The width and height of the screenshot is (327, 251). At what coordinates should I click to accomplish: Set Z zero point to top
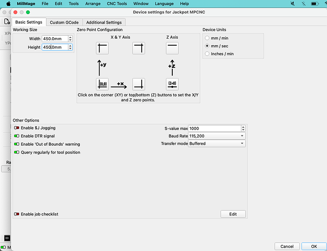point(172,48)
